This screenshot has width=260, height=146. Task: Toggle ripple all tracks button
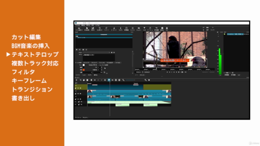point(119,80)
